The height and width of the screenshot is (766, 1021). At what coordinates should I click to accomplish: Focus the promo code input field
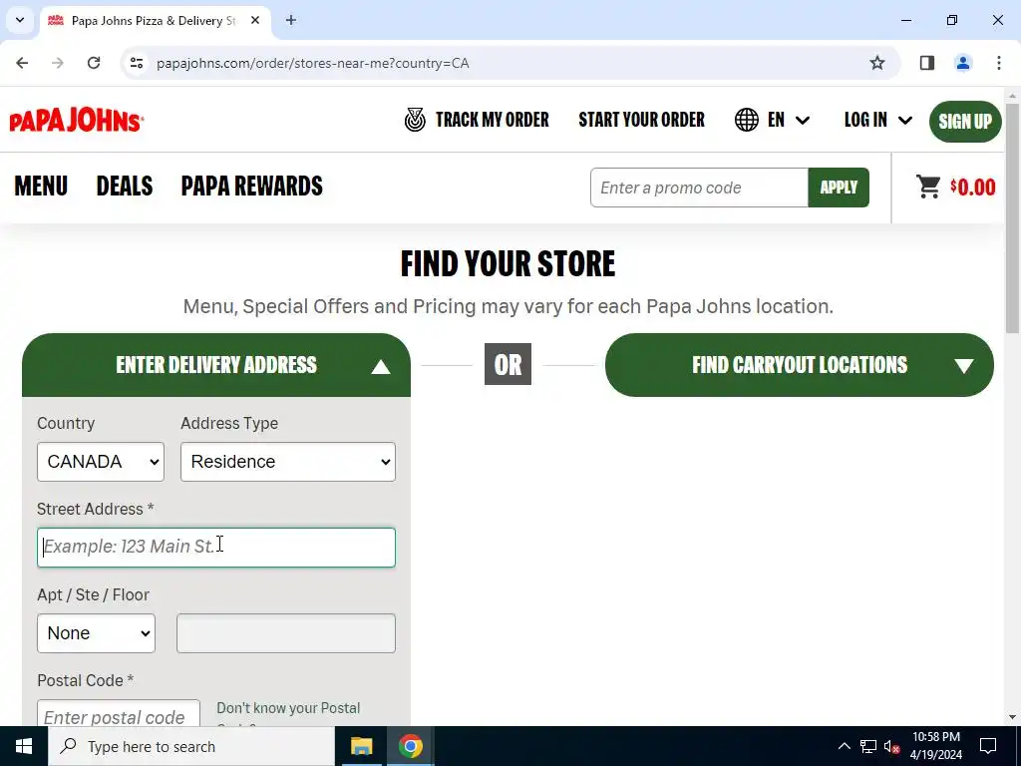click(x=699, y=188)
